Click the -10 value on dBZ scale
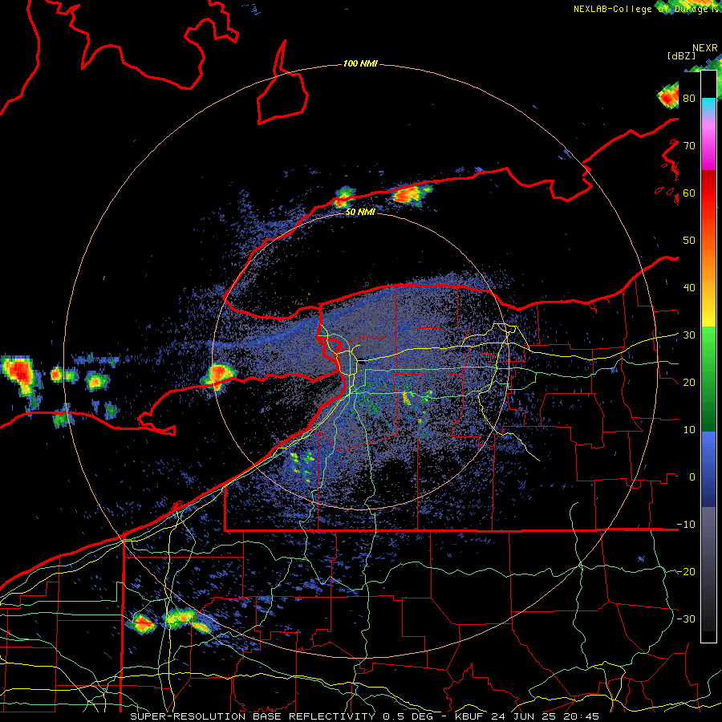Screen dimensions: 722x722 pos(686,525)
